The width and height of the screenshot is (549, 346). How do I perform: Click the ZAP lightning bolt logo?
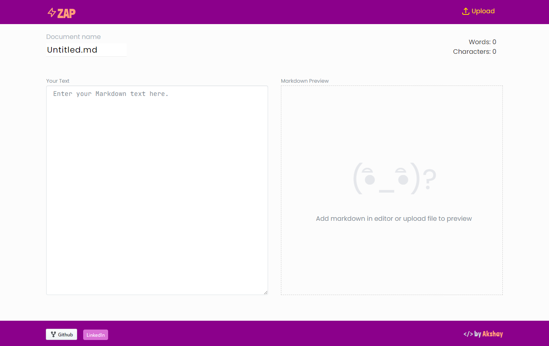61,13
